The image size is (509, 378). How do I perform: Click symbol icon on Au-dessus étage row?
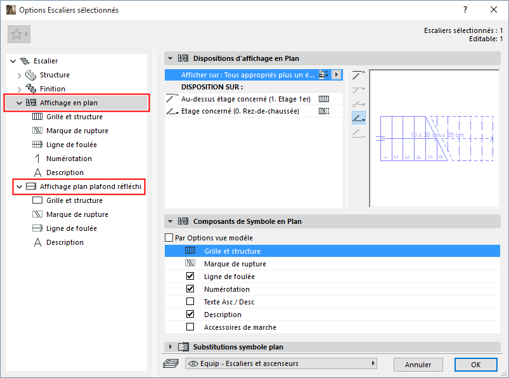[324, 99]
